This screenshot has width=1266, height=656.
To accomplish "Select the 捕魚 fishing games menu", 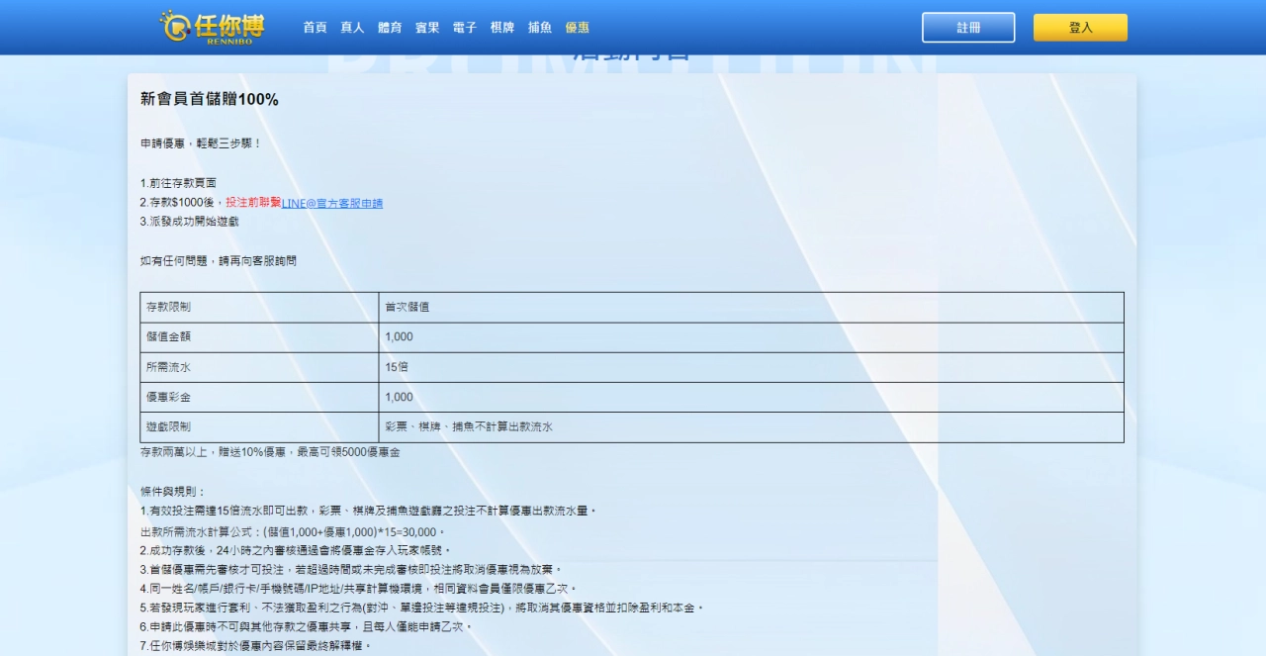I will tap(538, 28).
